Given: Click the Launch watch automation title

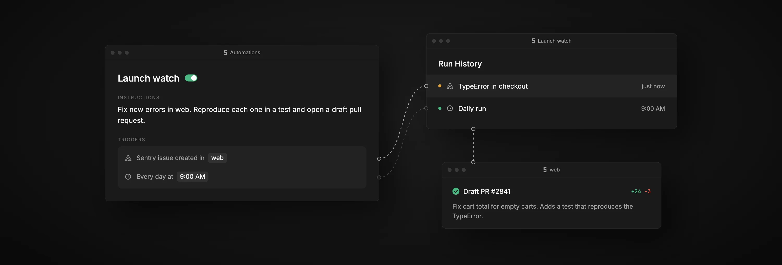Looking at the screenshot, I should pos(148,78).
